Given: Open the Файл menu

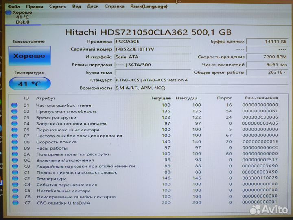Looking at the screenshot, I should click(x=14, y=7).
